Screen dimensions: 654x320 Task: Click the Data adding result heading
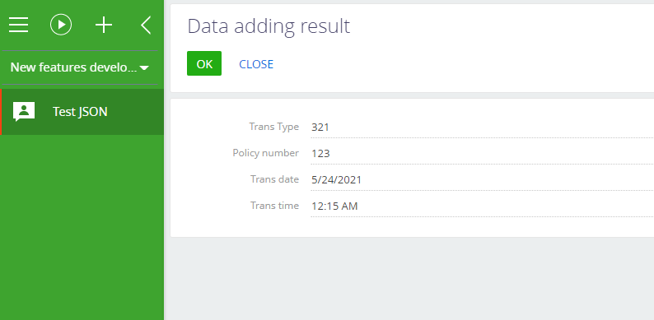click(x=269, y=26)
